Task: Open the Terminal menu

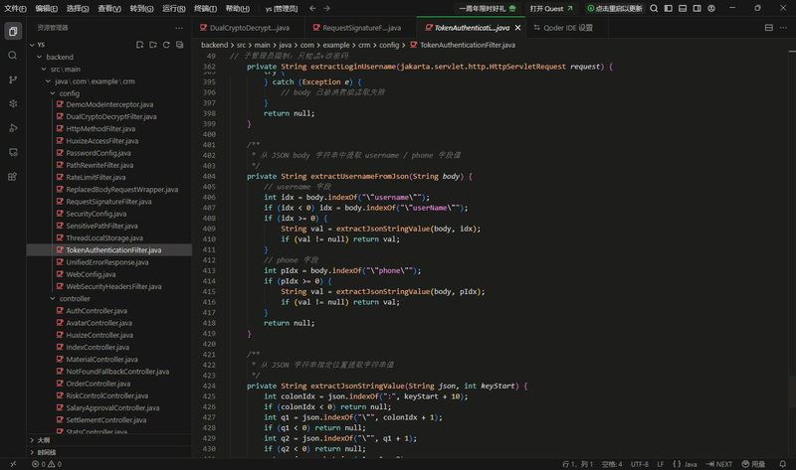Action: pos(206,8)
